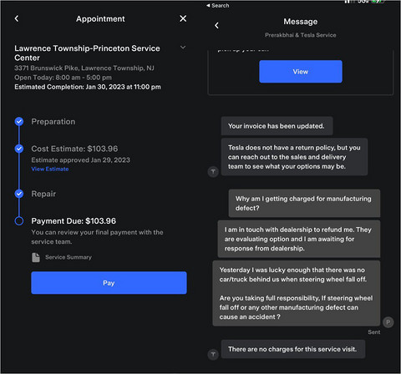Open the Service Summary label
The width and height of the screenshot is (401, 374).
(69, 257)
